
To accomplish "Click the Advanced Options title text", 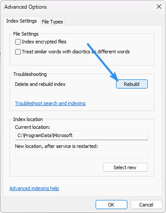I will point(26,7).
